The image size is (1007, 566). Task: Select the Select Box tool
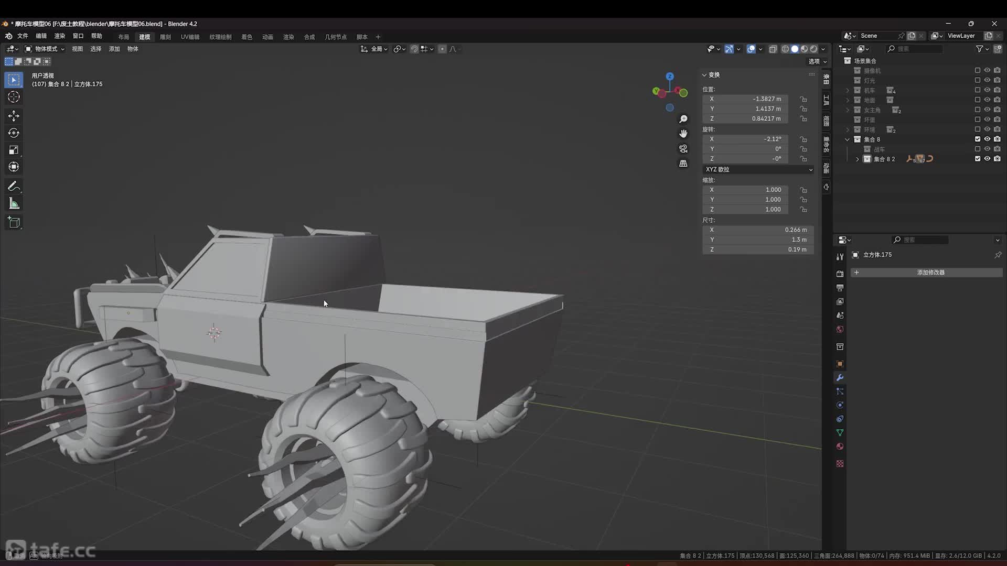click(14, 80)
